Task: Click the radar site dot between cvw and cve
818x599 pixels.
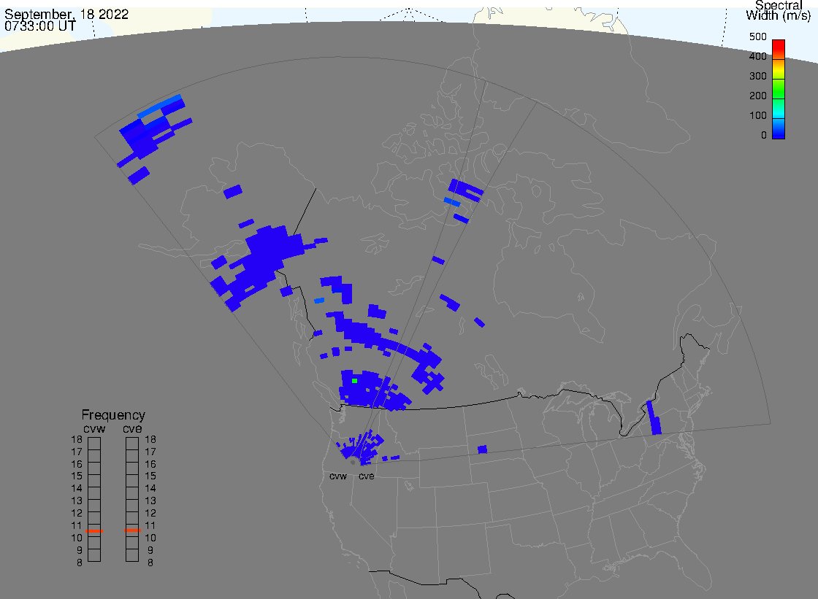Action: tap(353, 463)
